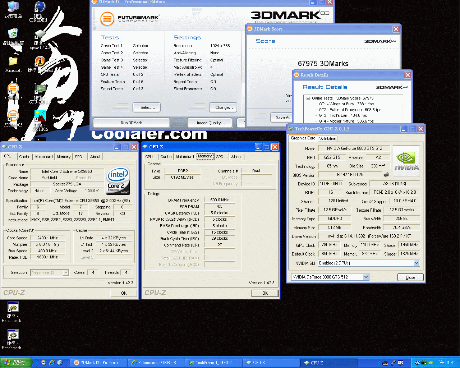
Task: Open the GPU selection dropdown at GPU-Z bottom
Action: (x=366, y=277)
